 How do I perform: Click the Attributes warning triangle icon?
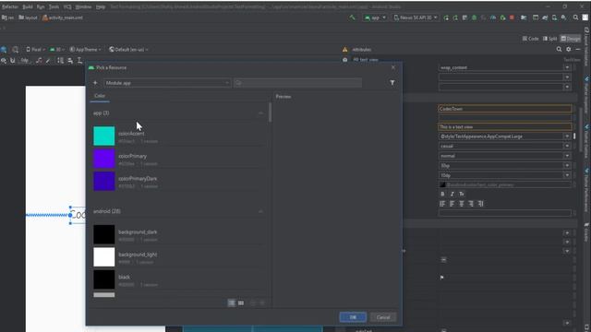[344, 49]
